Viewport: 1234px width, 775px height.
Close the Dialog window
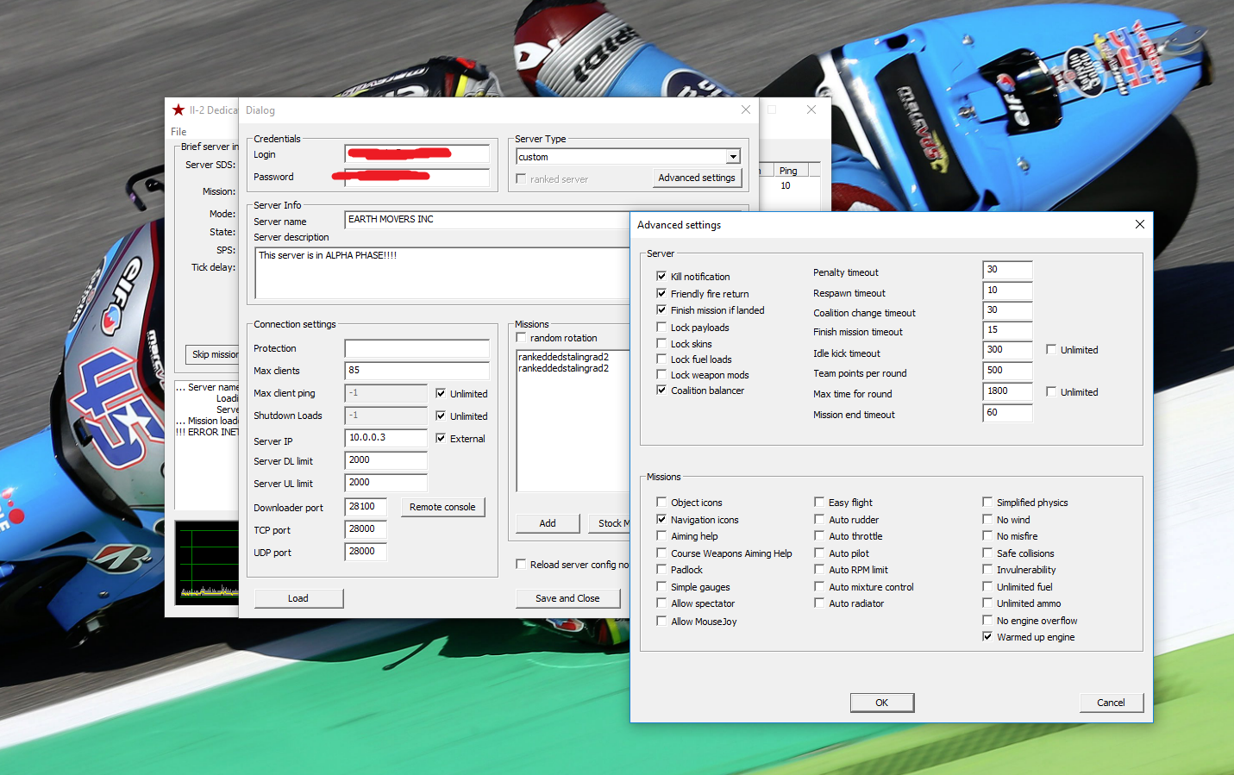(x=746, y=109)
